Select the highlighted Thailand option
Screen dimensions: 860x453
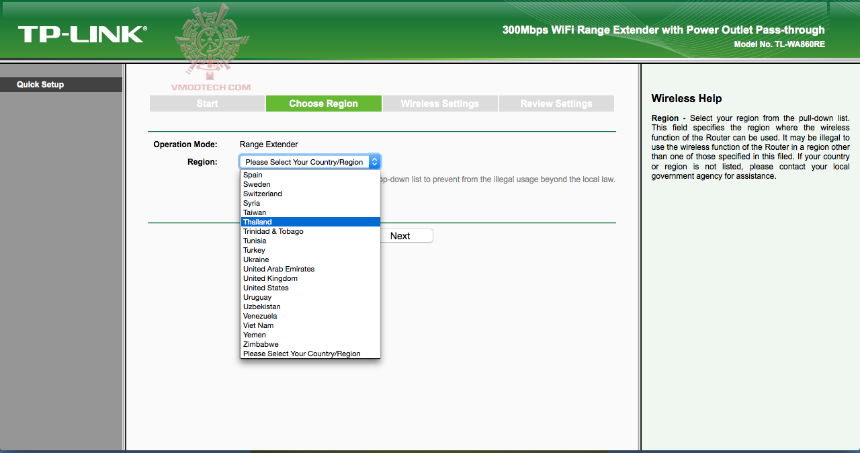[310, 222]
